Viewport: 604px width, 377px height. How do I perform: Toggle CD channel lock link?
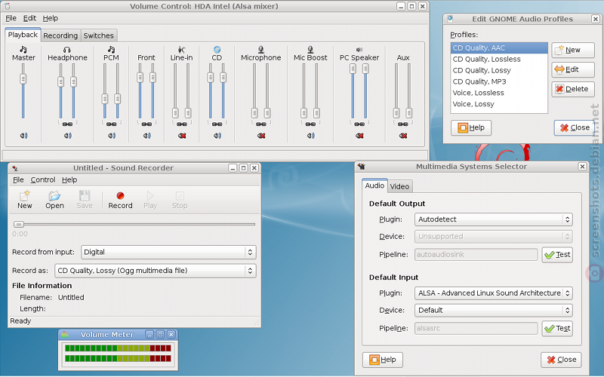[217, 124]
